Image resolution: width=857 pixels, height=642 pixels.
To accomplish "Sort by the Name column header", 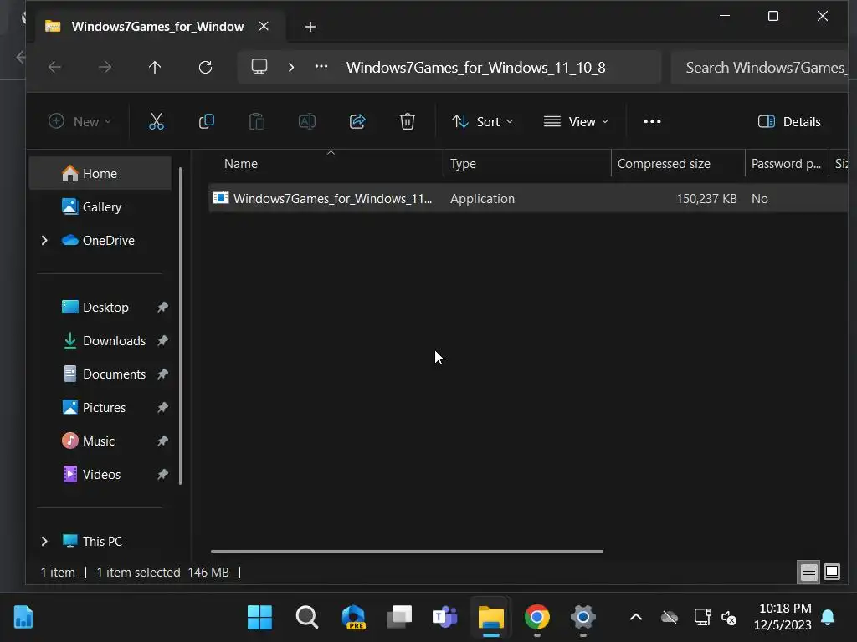I will [326, 164].
